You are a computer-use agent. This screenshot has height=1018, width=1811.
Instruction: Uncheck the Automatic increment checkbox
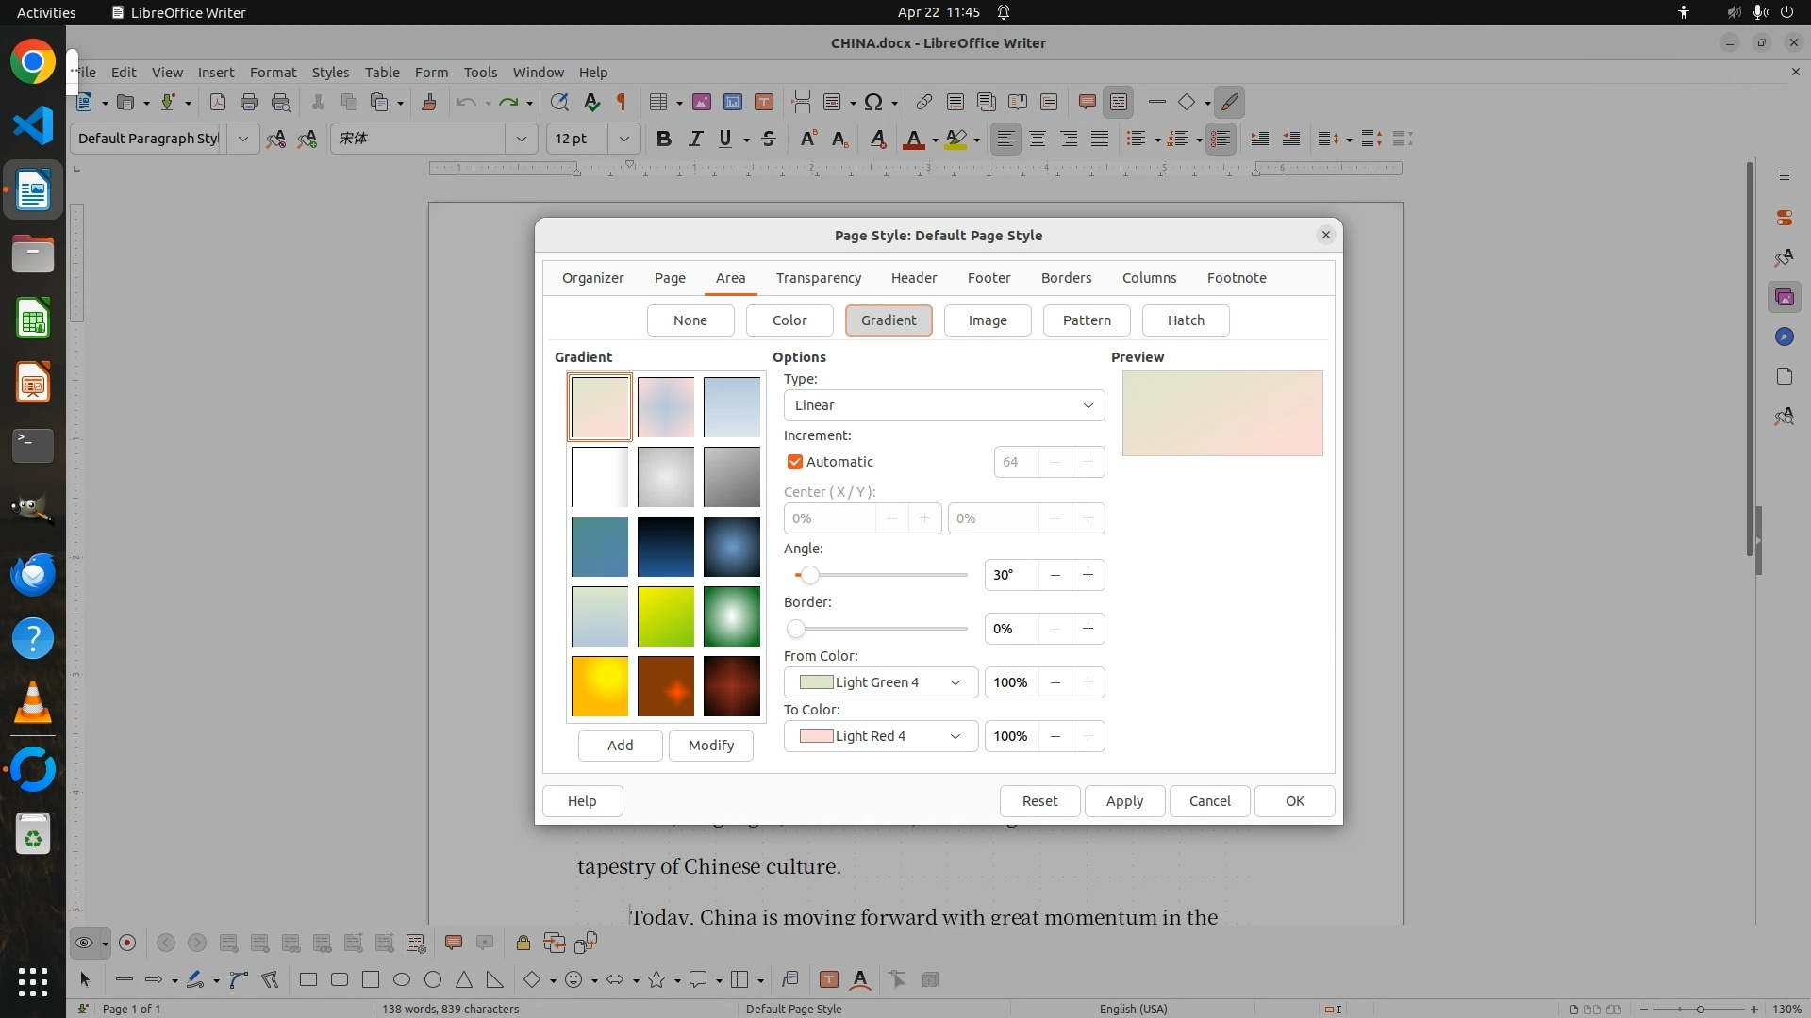795,462
